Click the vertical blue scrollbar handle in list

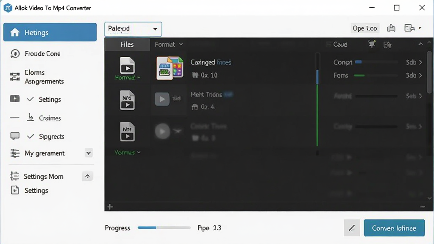pyautogui.click(x=317, y=77)
